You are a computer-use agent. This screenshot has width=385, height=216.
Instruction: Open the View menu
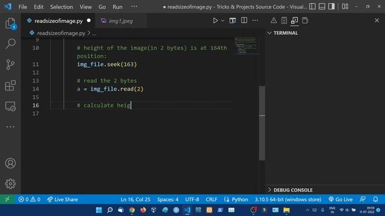85,7
